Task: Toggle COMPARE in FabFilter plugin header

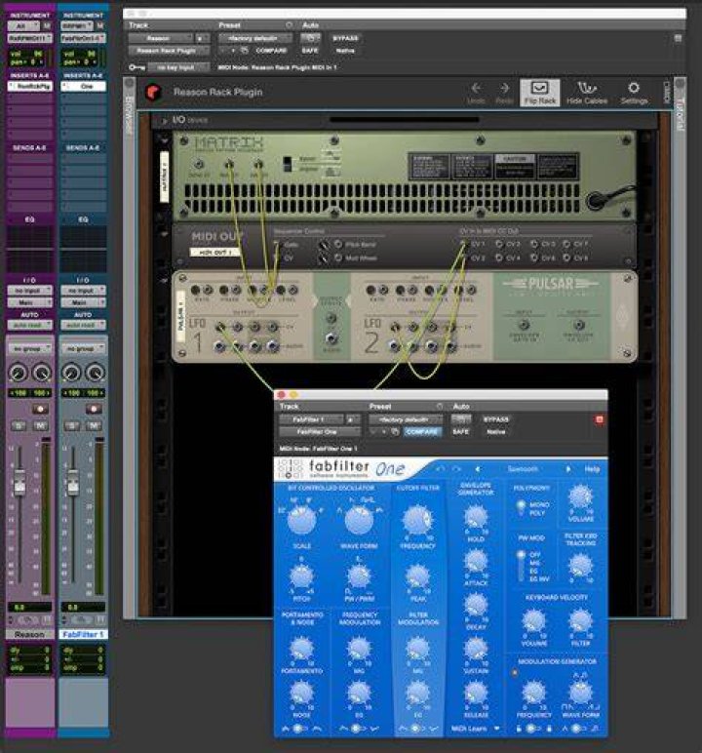Action: click(421, 432)
